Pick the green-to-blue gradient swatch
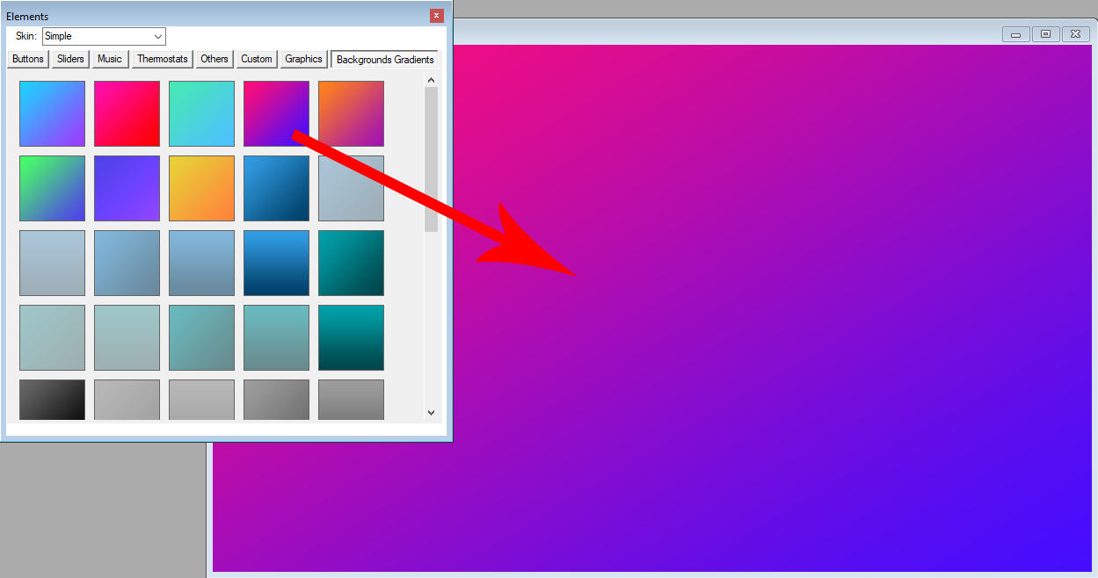 coord(52,188)
